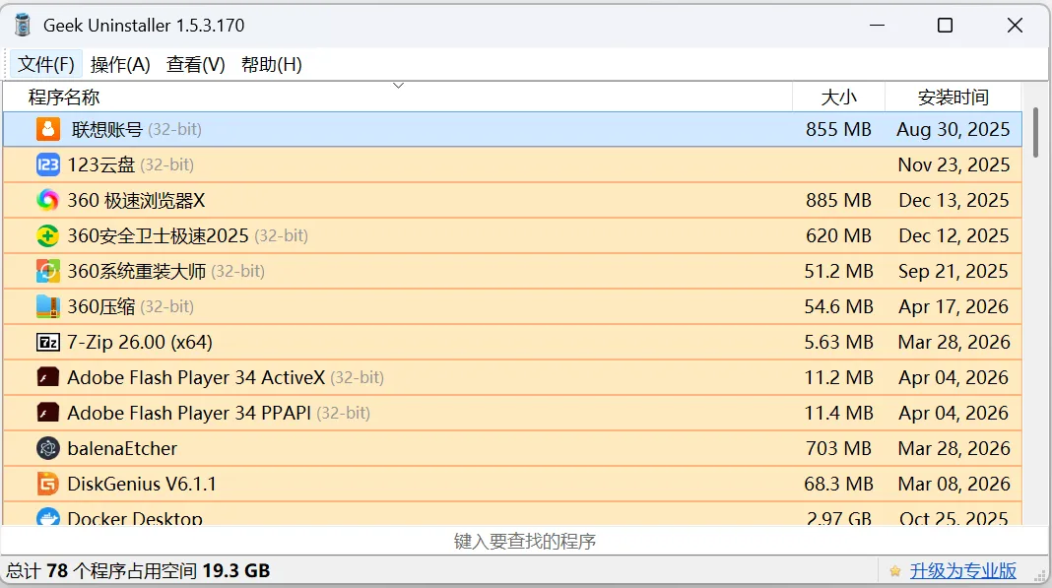
Task: Click the star icon beside 升级为专业版
Action: (x=895, y=571)
